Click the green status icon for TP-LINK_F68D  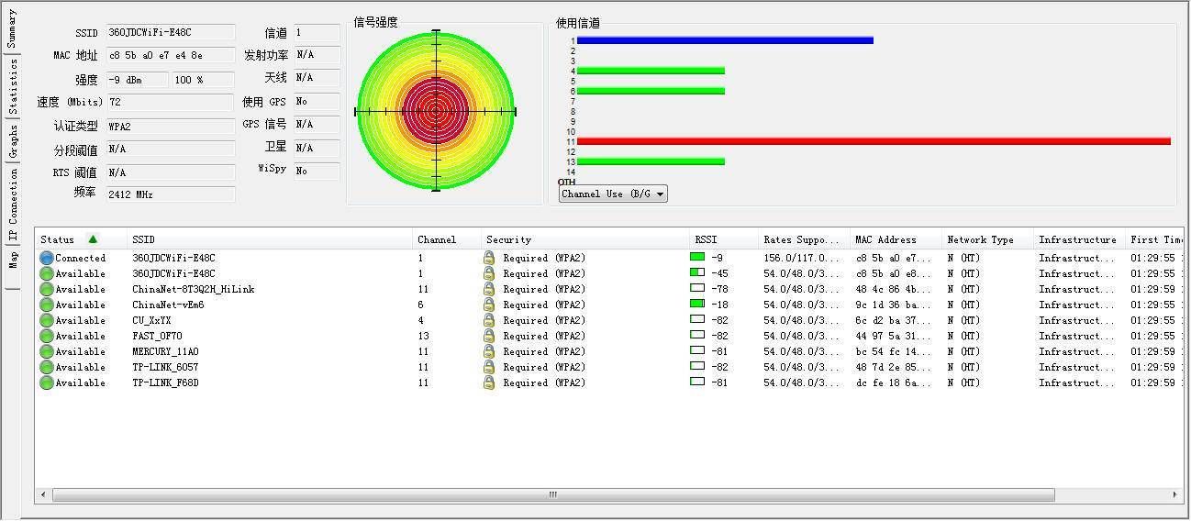(47, 383)
